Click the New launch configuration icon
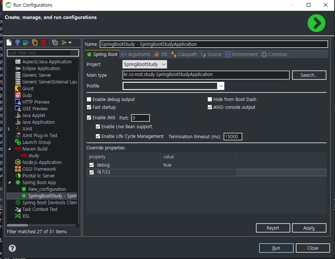 pos(9,42)
